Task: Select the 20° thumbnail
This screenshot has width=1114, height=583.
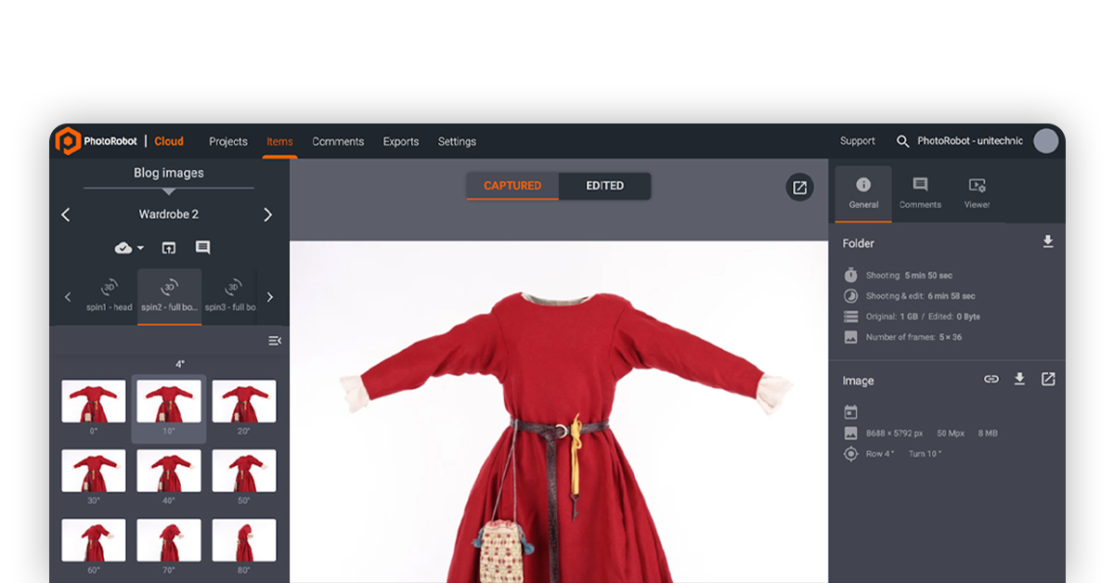Action: tap(244, 402)
